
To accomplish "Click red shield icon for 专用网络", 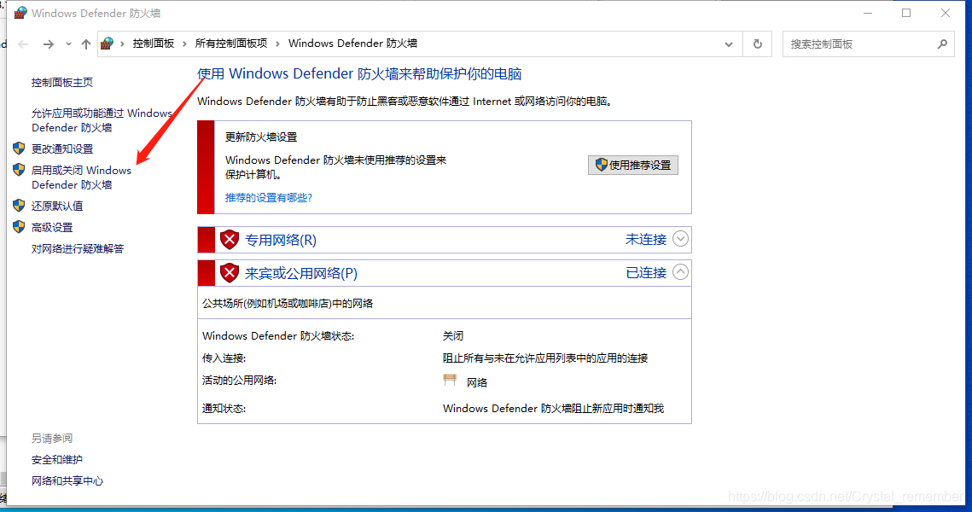I will (x=230, y=239).
